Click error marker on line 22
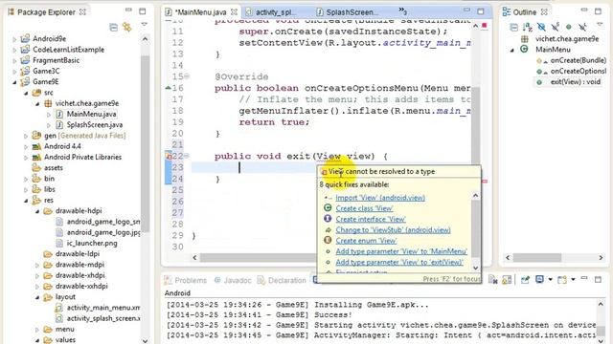Screen dimensions: 613x344 pos(169,156)
